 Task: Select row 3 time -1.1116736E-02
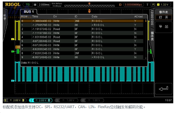point(41,33)
